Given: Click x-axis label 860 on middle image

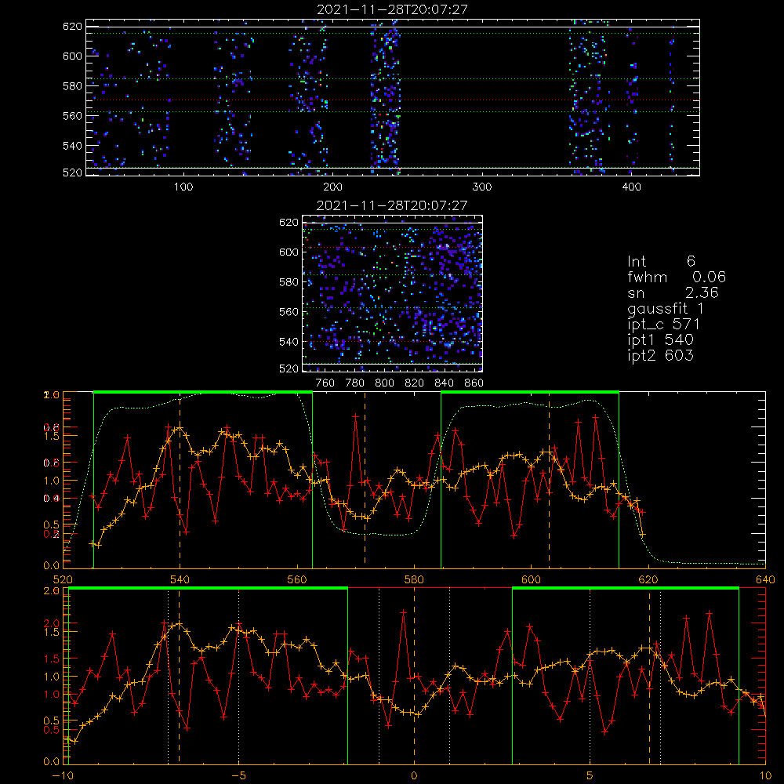Looking at the screenshot, I should (474, 383).
